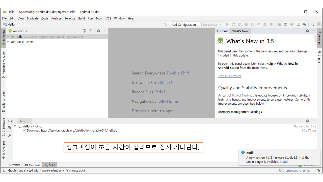Click the Search Everywhere magnifier icon
This screenshot has width=323, height=182.
pos(312,25)
